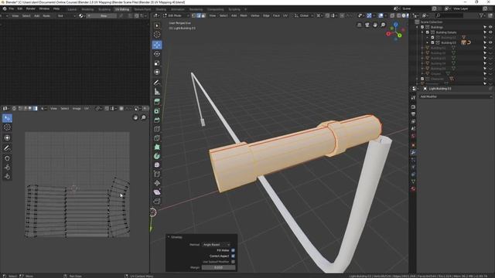Toggle Buildings collection exclude checkbox
The height and width of the screenshot is (278, 495).
[422, 27]
